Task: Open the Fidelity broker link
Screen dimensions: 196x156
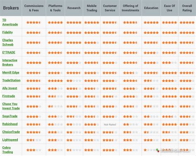Action: click(7, 32)
